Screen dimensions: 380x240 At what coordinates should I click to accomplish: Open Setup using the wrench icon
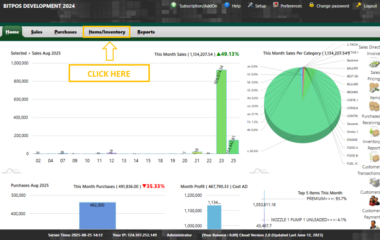tap(250, 5)
